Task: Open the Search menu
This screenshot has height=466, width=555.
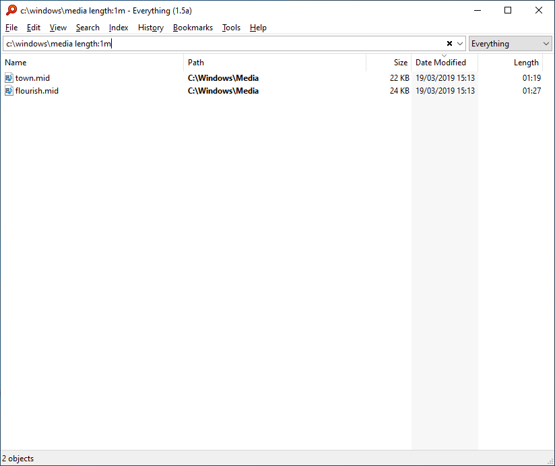Action: [88, 28]
